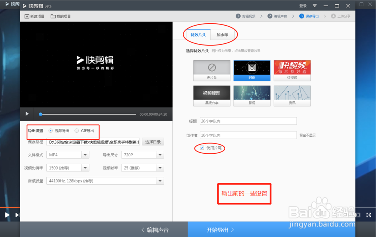The width and height of the screenshot is (376, 237).
Task: Expand the 音频质量 44100Hz dropdown
Action: point(160,181)
